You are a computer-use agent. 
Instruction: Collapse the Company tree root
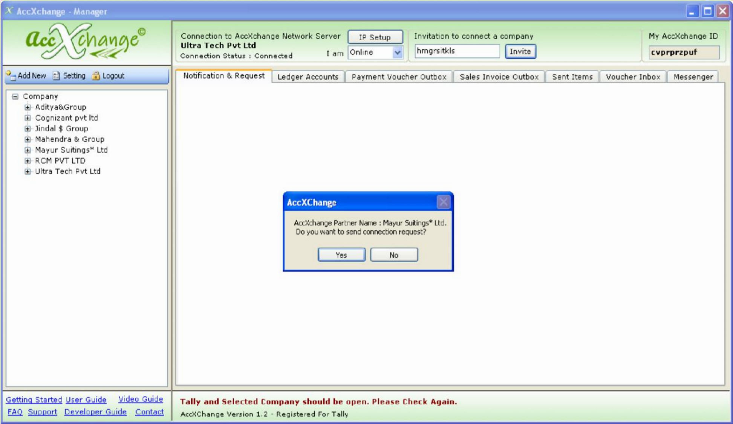(15, 96)
